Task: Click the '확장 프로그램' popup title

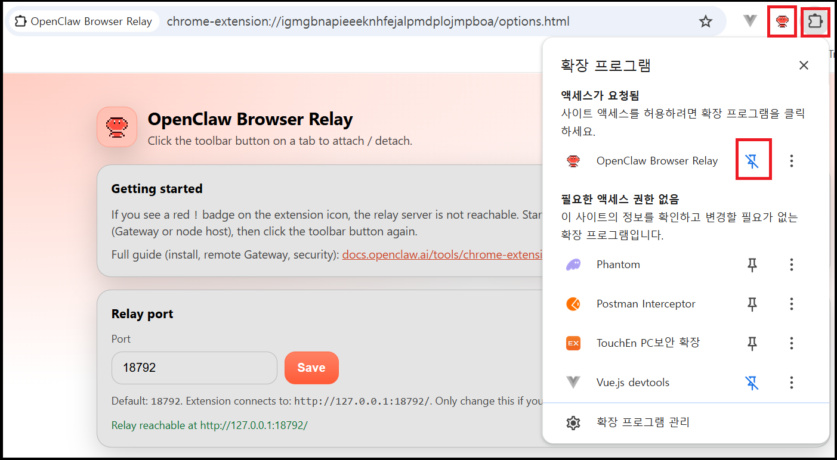Action: tap(606, 66)
